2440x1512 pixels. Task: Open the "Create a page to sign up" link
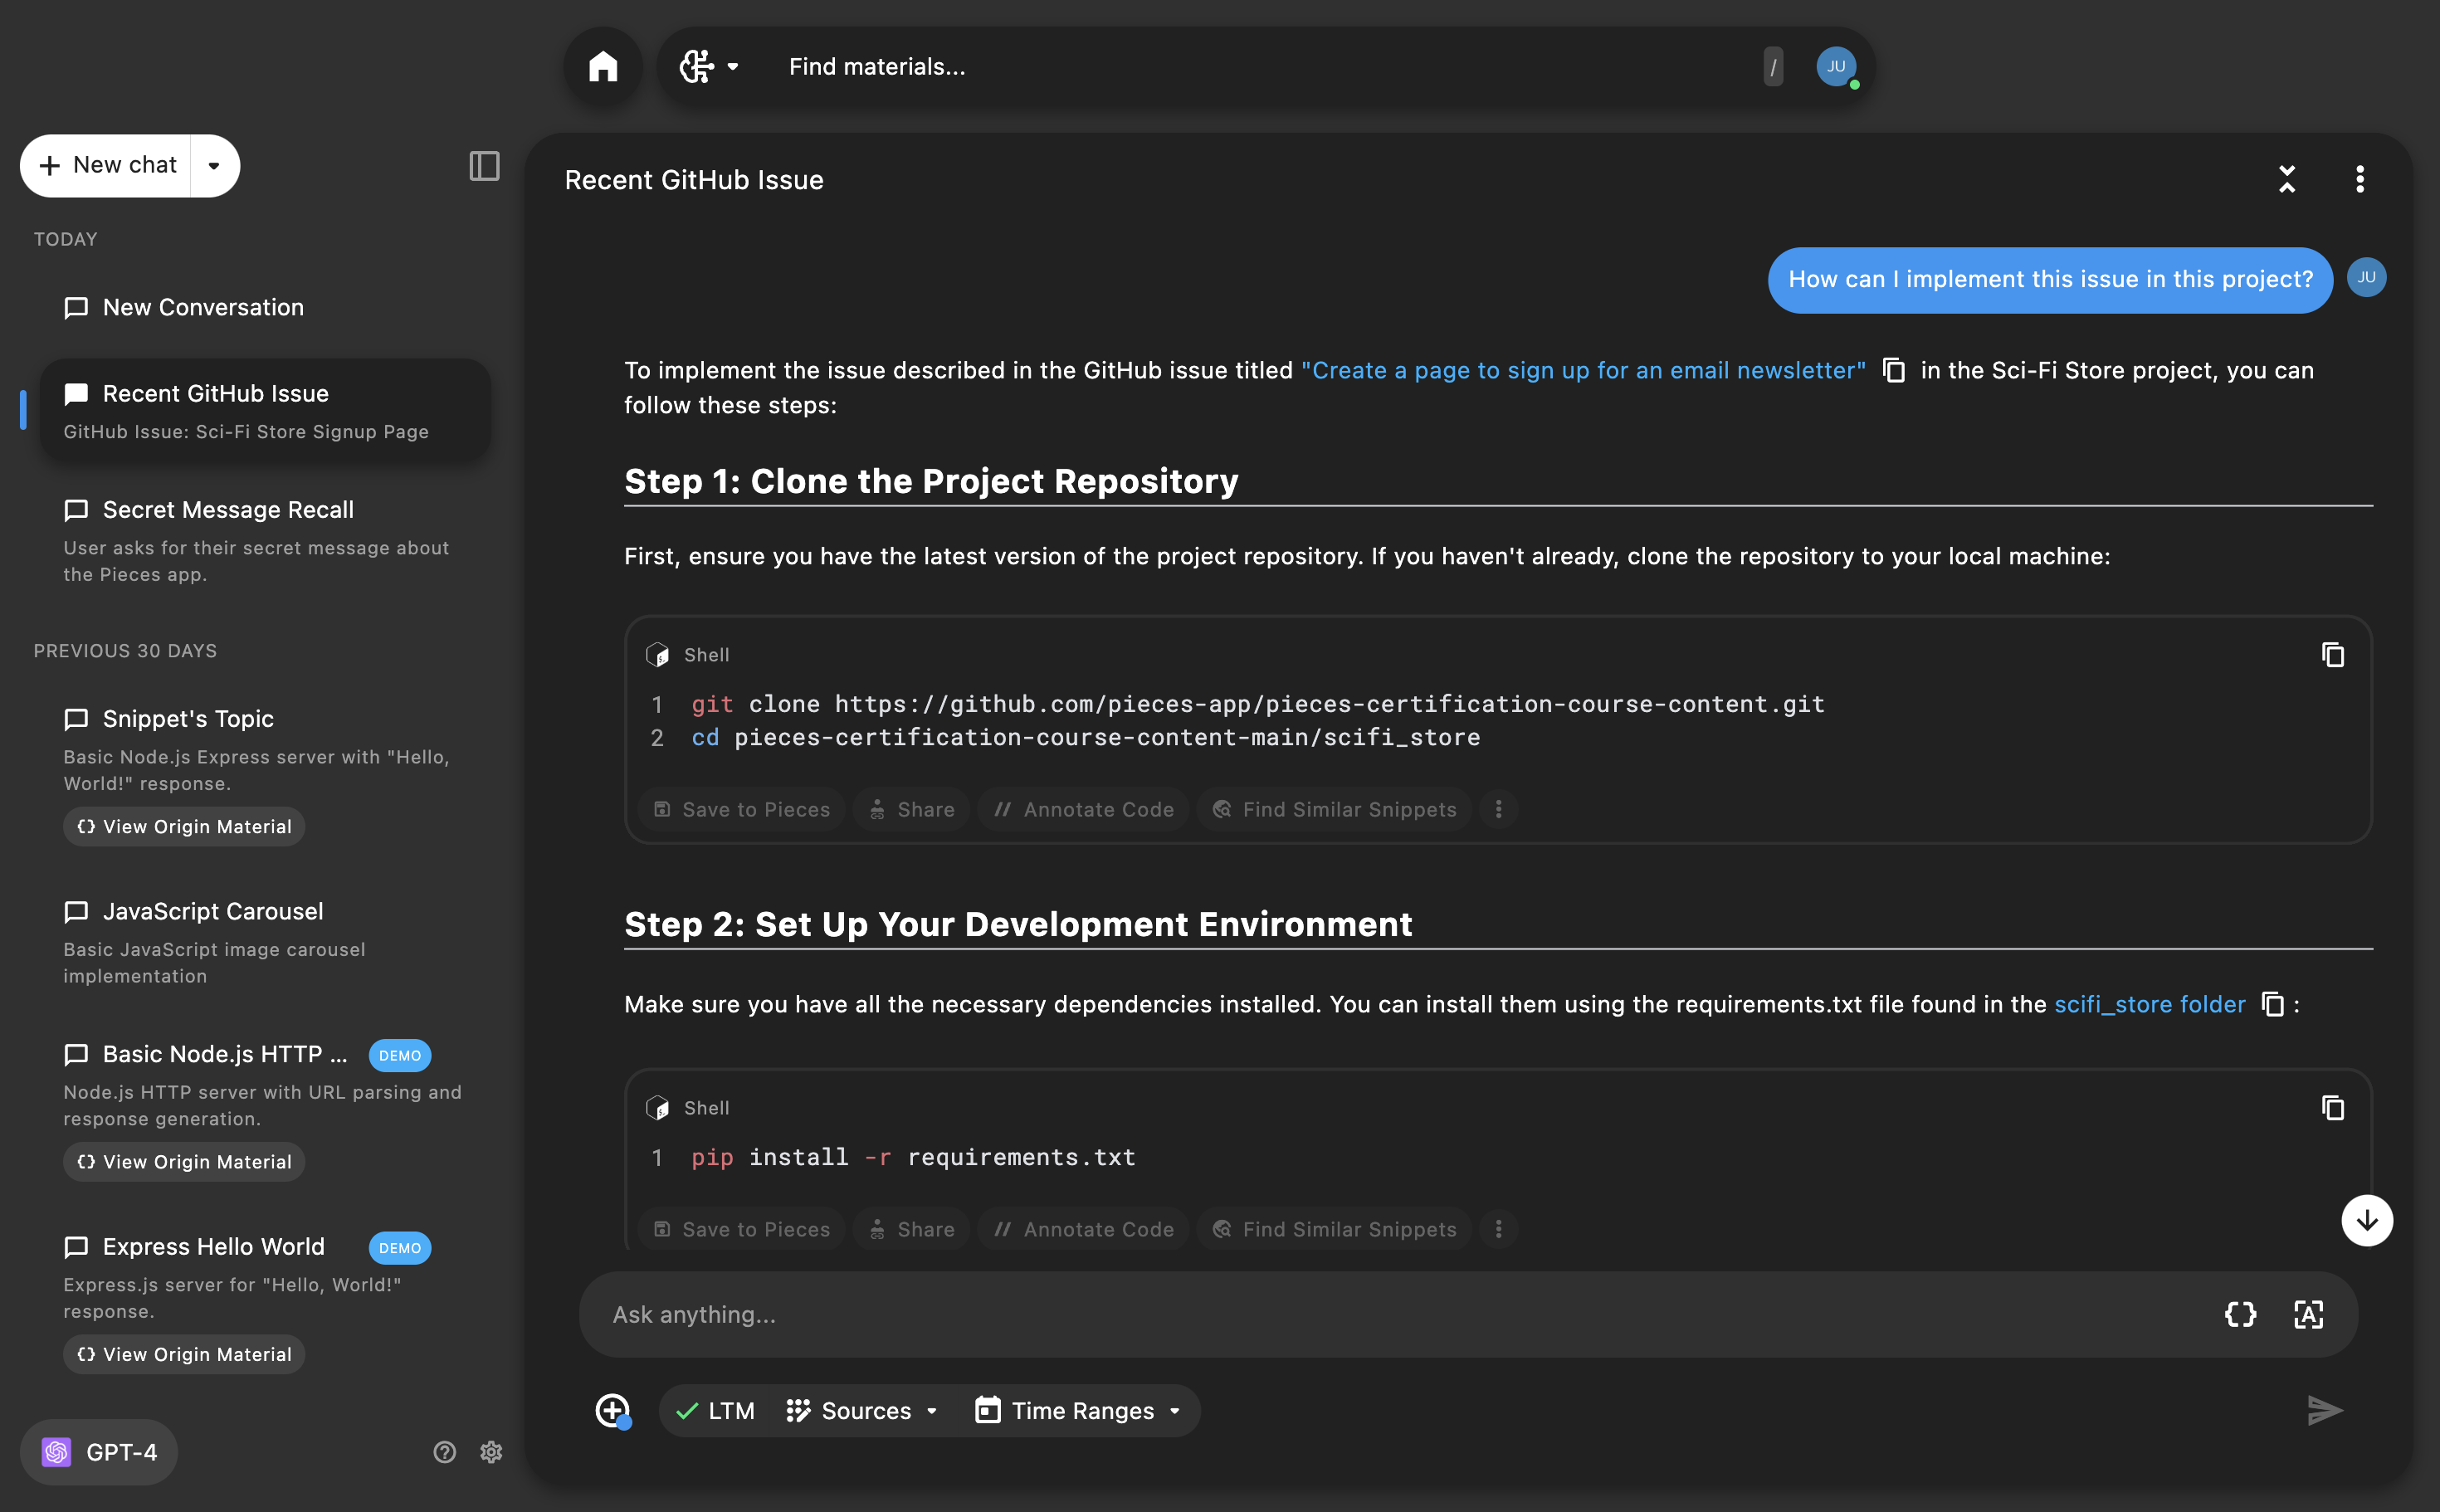(x=1583, y=370)
